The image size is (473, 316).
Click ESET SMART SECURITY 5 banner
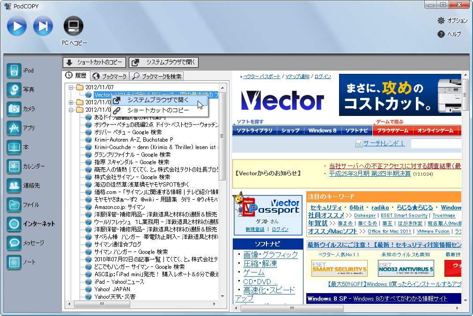339,268
